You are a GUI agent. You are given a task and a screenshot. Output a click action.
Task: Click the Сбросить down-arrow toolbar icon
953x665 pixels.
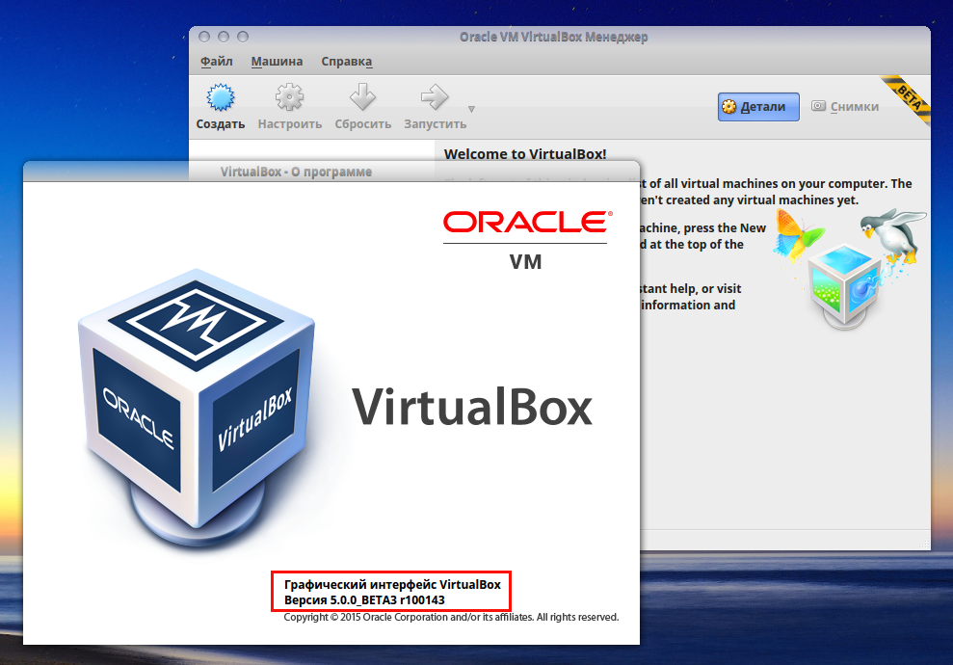[x=363, y=97]
